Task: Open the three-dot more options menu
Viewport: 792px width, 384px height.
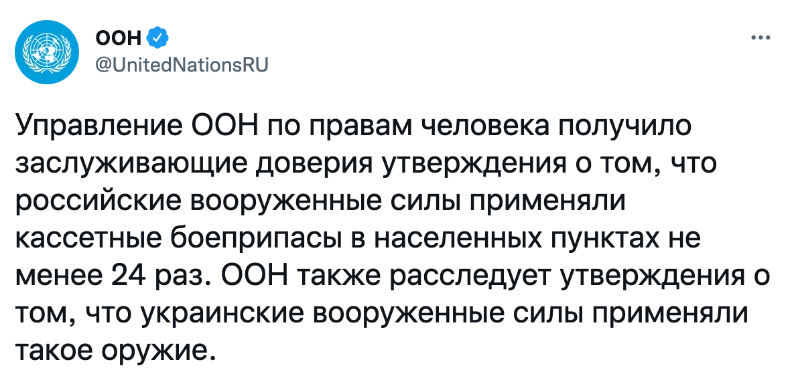Action: (x=761, y=38)
